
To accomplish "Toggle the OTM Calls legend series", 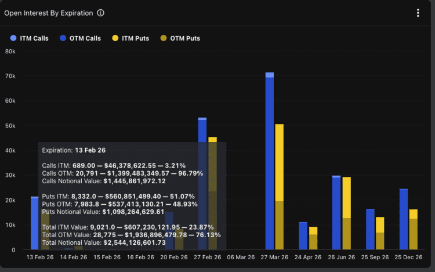I will [x=82, y=39].
